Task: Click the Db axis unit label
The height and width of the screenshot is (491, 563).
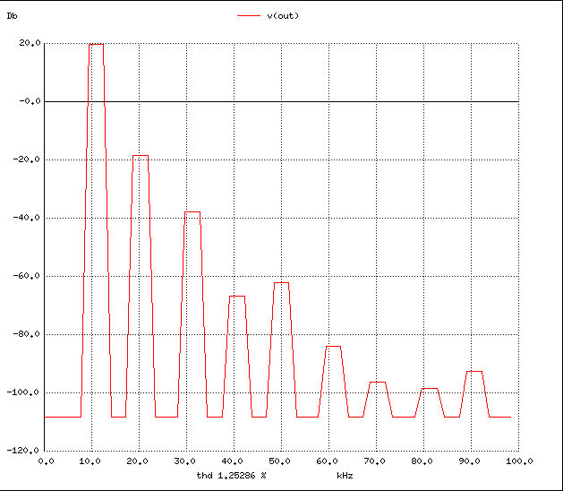Action: point(12,15)
